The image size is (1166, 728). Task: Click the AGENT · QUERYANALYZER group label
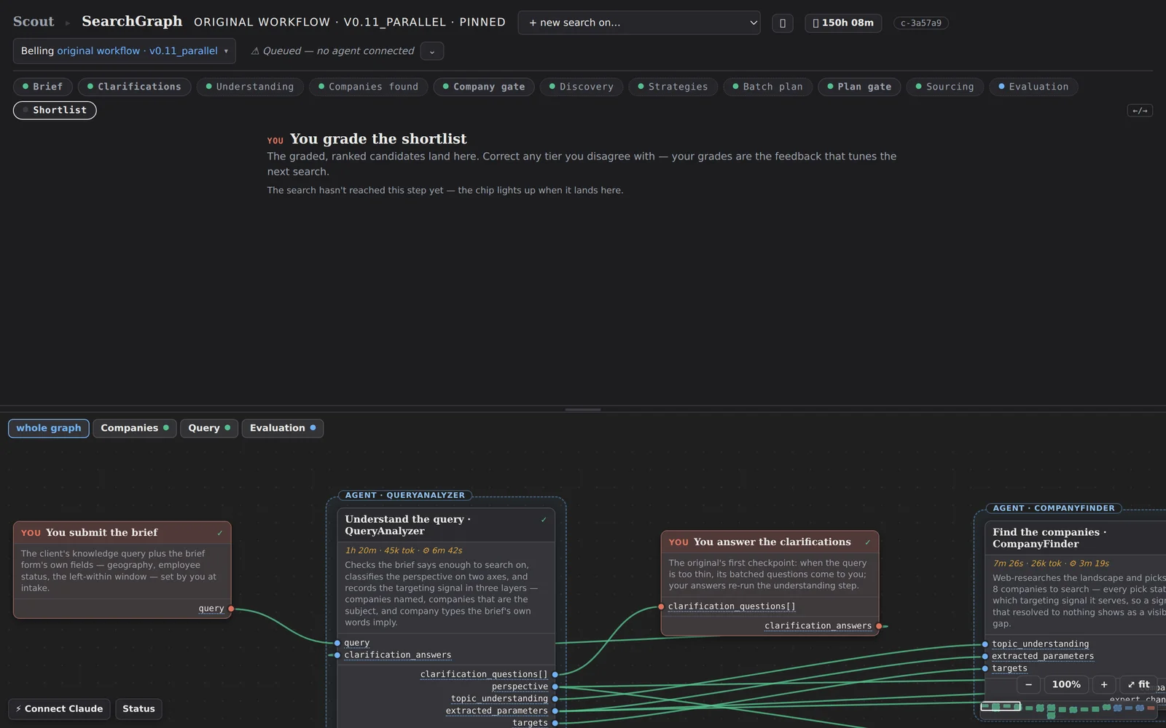tap(405, 495)
